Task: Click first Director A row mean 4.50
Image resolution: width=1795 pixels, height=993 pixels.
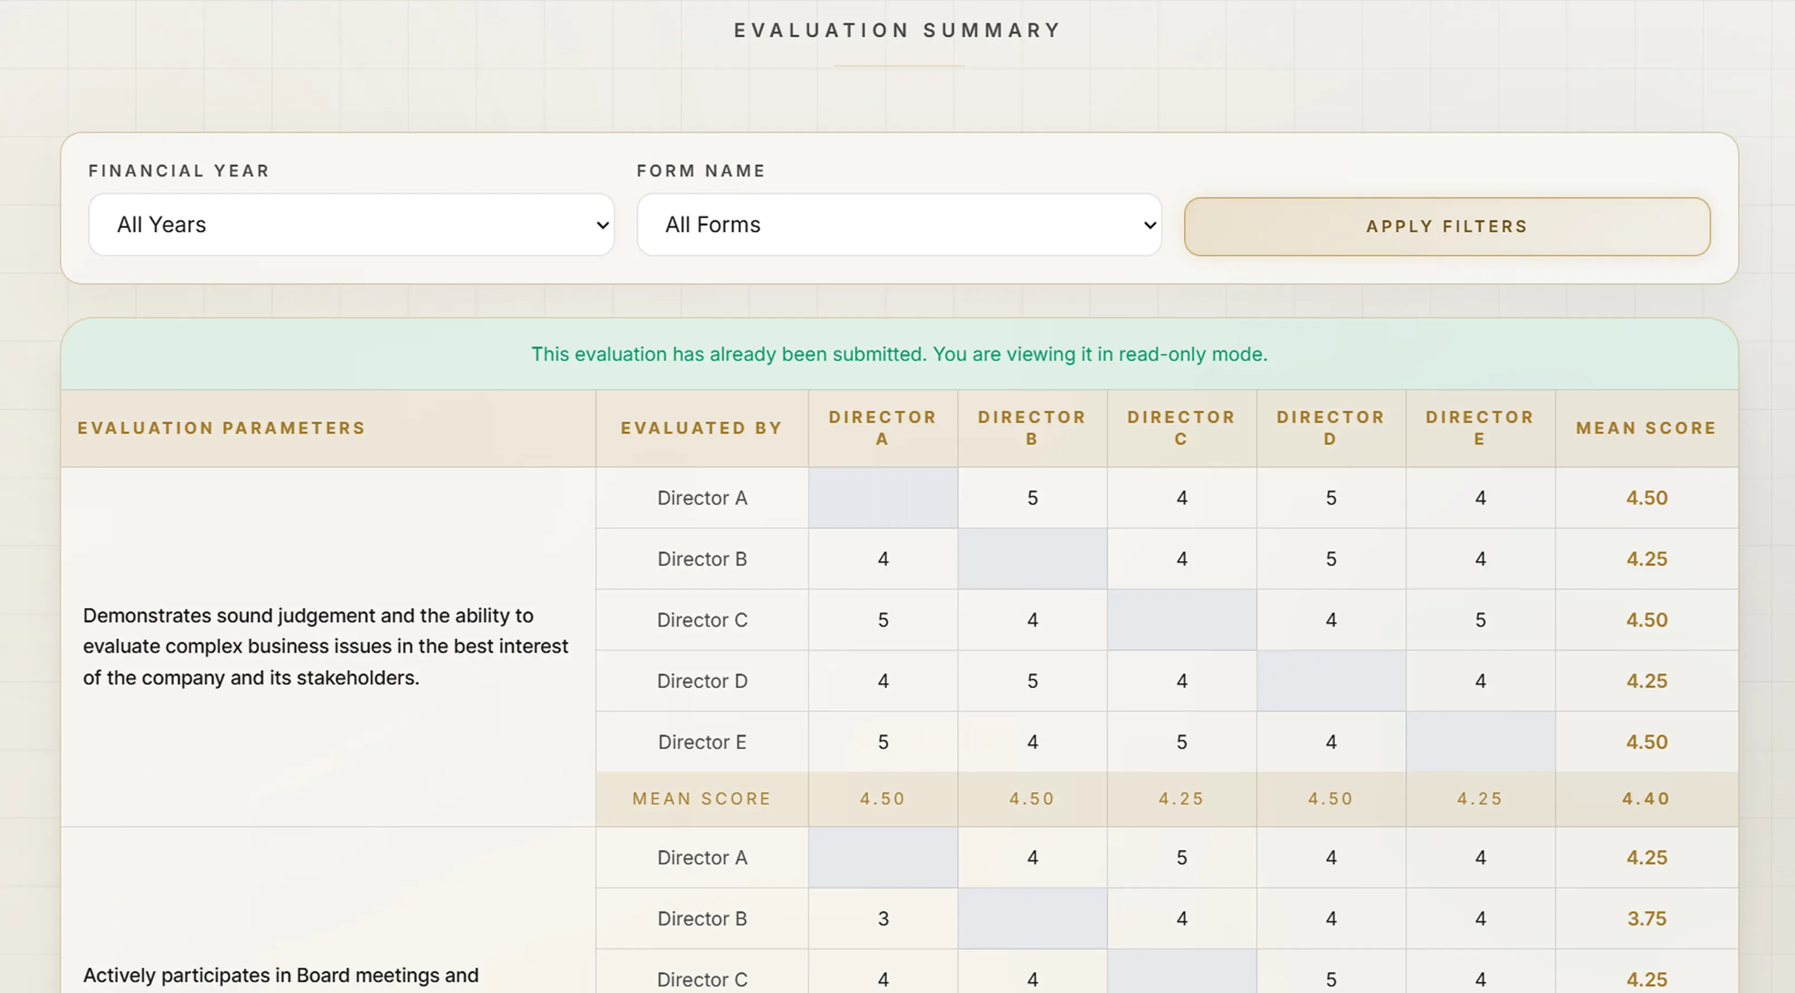Action: [x=1646, y=498]
